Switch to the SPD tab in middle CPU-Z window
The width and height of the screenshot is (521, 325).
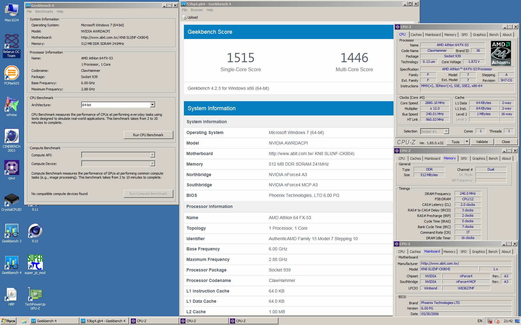(x=464, y=158)
